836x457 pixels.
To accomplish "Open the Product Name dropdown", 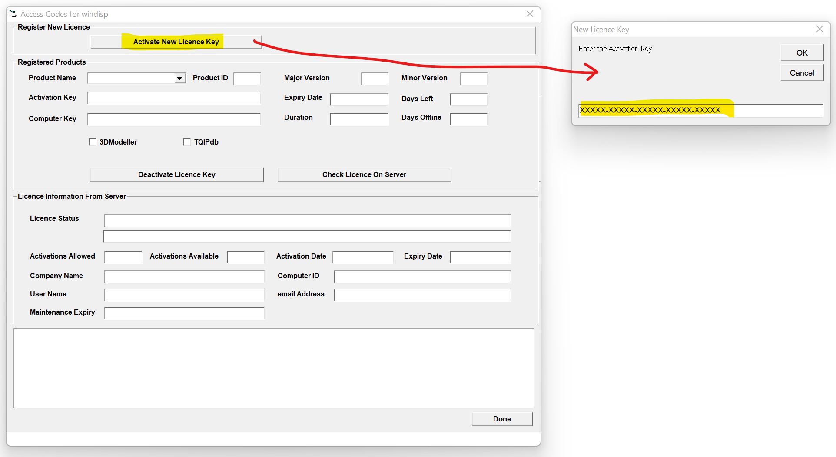I will click(x=180, y=78).
